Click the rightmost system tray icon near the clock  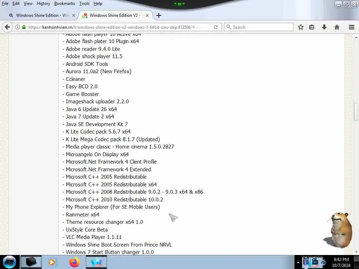(x=324, y=262)
